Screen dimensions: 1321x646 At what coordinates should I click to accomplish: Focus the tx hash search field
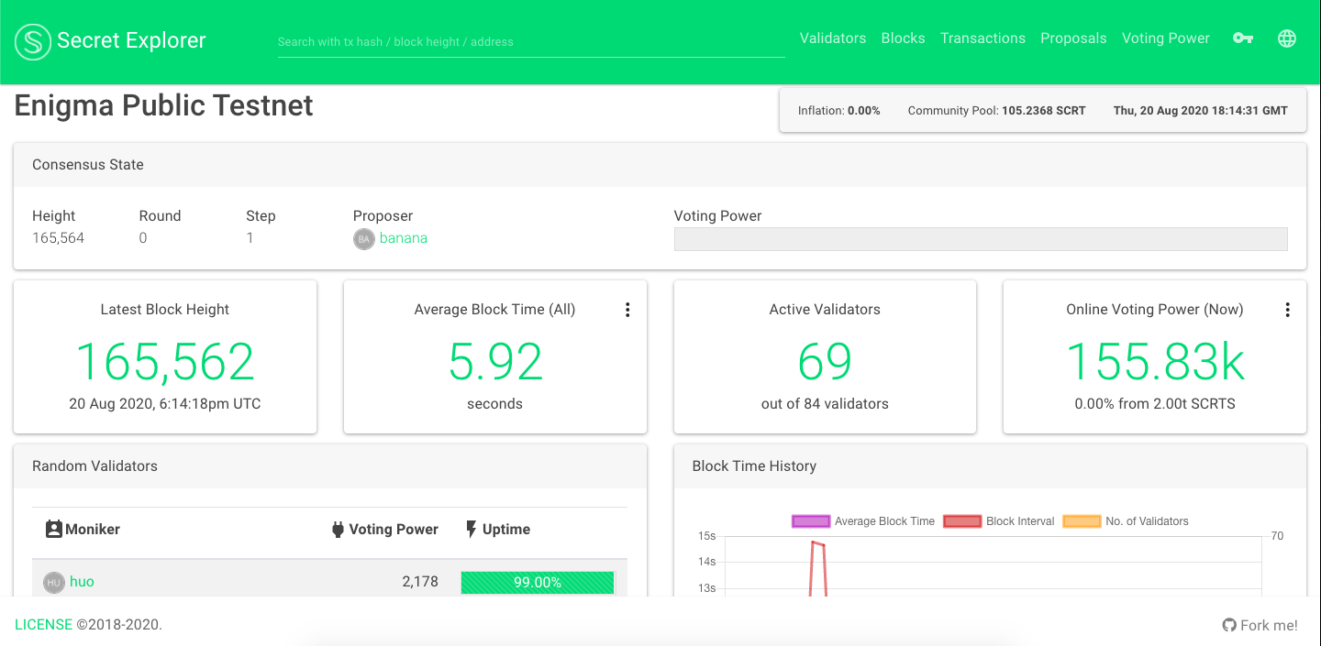pos(531,42)
